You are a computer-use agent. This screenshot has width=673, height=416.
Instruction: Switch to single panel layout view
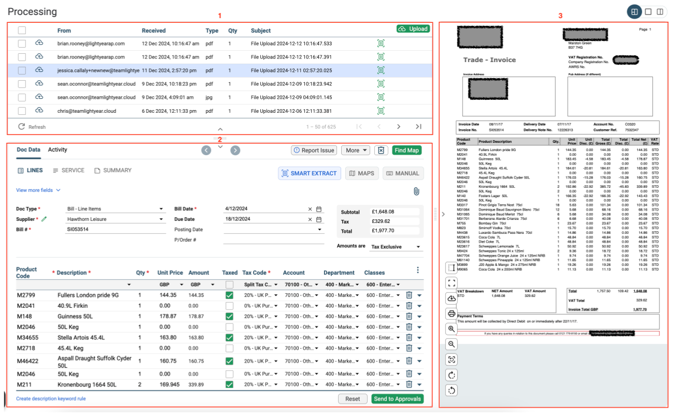648,11
